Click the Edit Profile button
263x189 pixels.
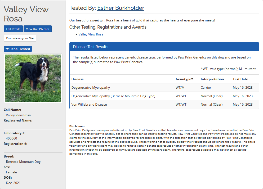(13, 29)
